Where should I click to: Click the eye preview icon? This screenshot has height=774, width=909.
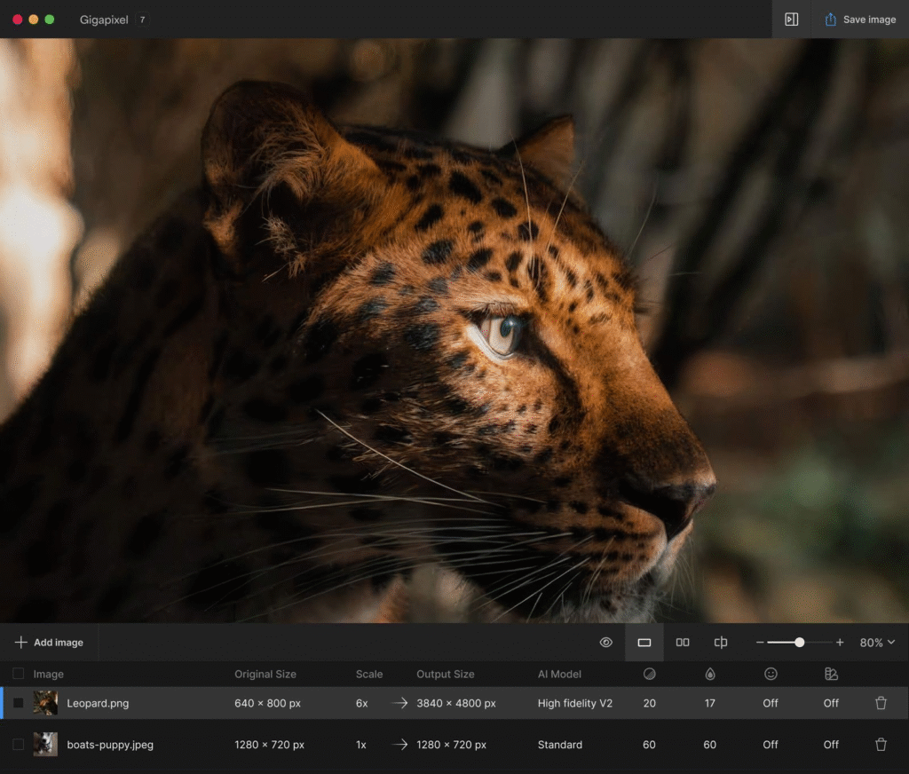[x=606, y=643]
